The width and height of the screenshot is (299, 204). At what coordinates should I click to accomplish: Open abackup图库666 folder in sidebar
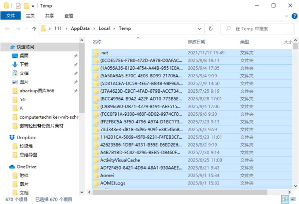point(37,91)
